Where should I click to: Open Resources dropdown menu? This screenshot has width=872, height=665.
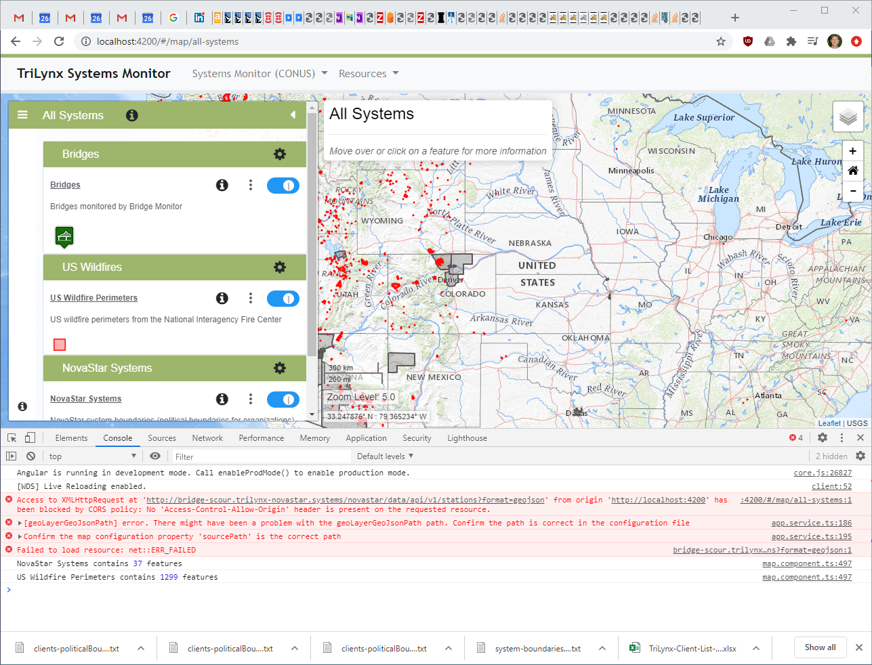369,74
